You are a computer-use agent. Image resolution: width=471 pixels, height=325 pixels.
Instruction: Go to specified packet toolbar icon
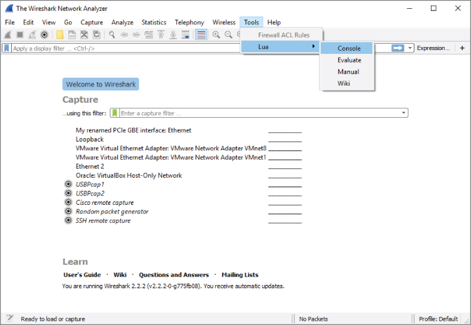click(x=149, y=35)
